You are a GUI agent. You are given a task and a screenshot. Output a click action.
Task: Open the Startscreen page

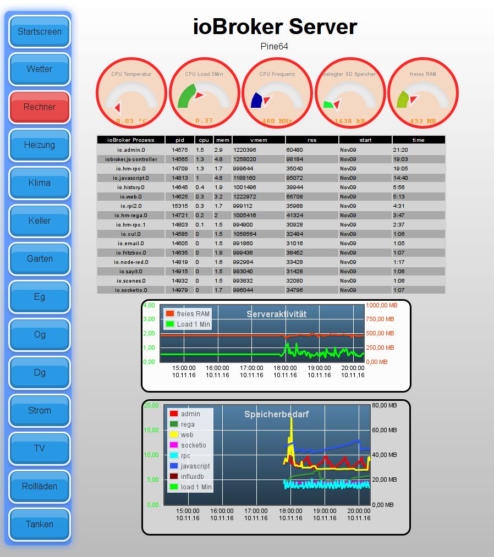pos(40,31)
